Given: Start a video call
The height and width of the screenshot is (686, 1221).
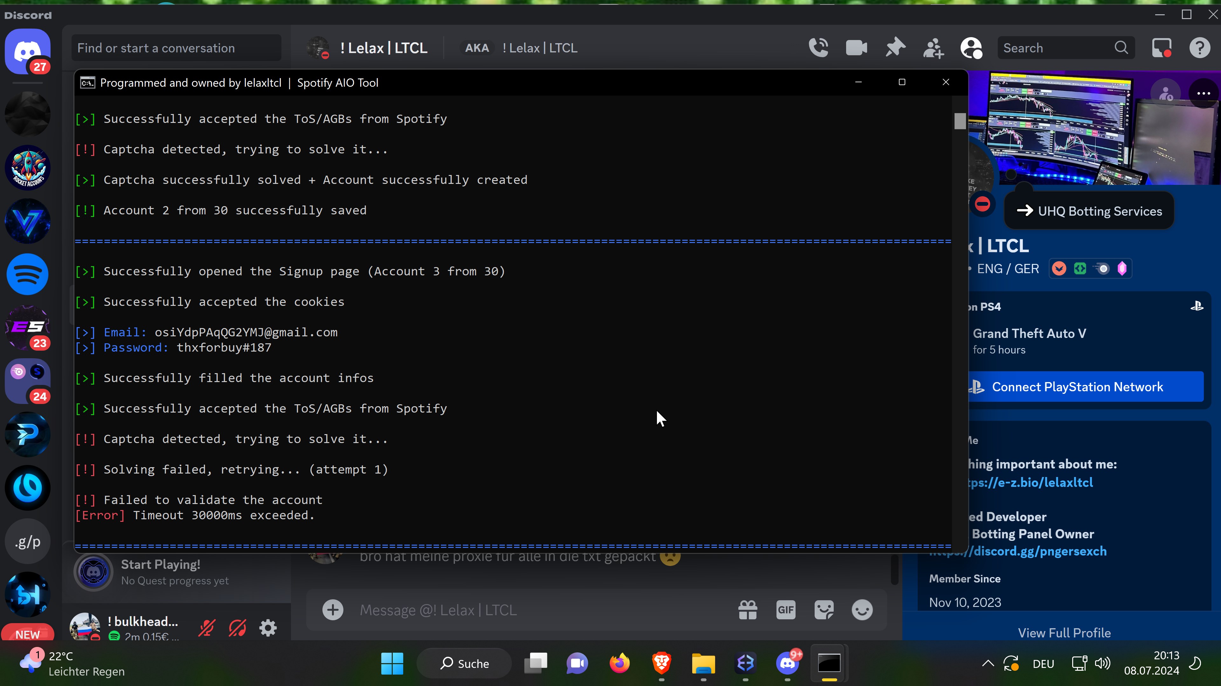Looking at the screenshot, I should click(857, 48).
